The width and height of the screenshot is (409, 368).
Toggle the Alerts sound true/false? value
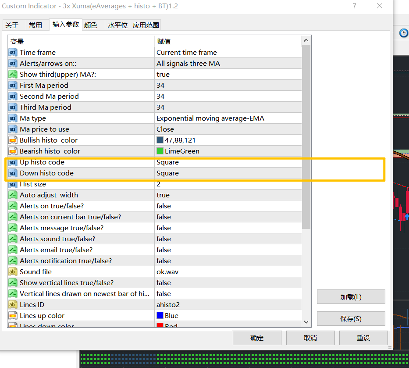(228, 239)
